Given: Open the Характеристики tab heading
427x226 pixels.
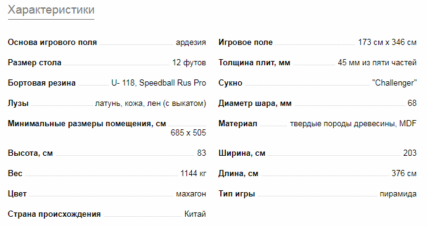Looking at the screenshot, I should point(51,10).
